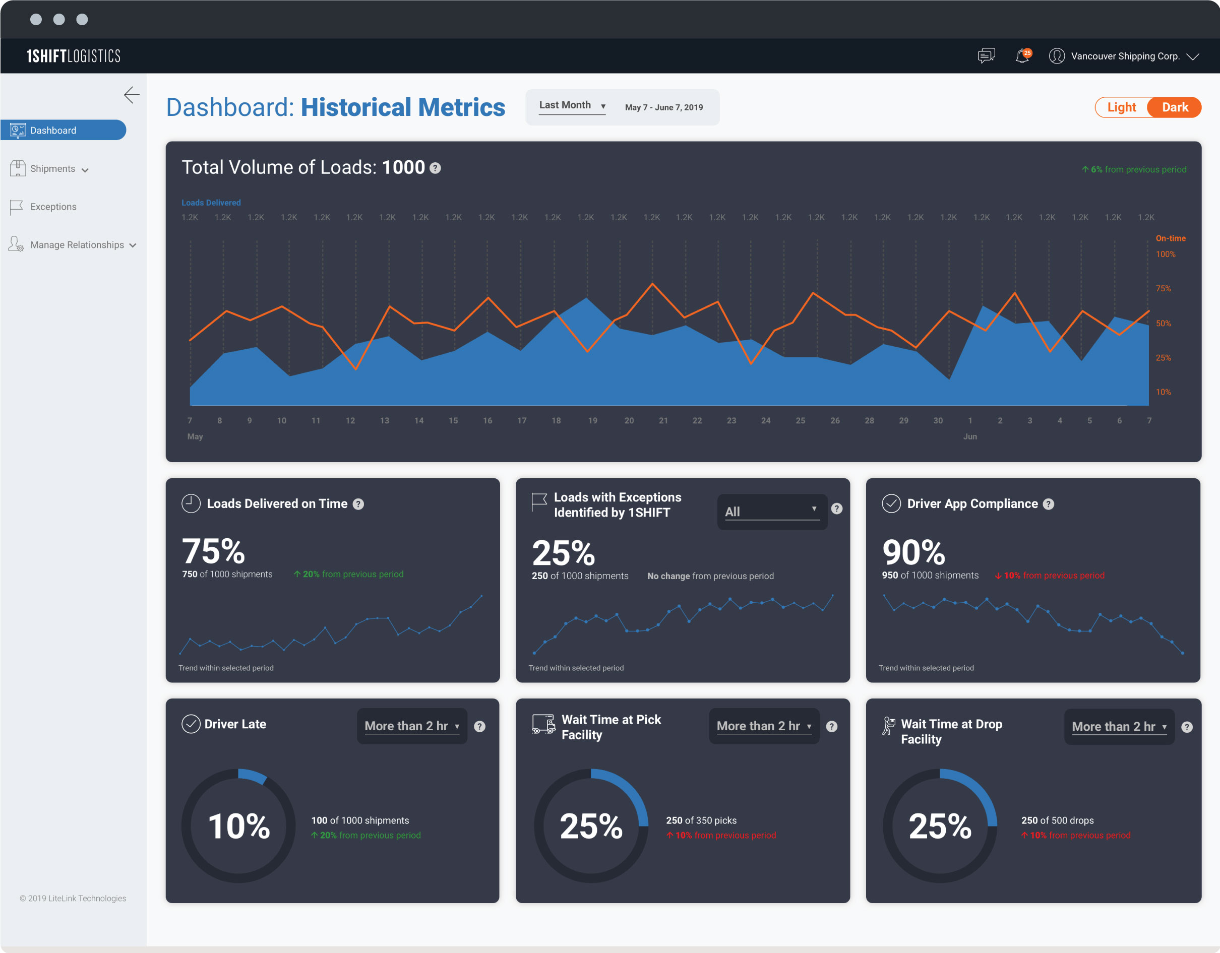Click the 6% from previous period indicator
The image size is (1220, 953).
coord(1133,169)
